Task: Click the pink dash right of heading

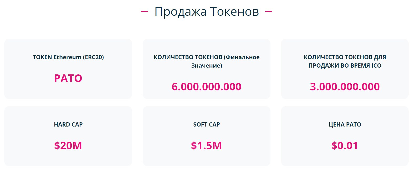Action: click(x=269, y=11)
